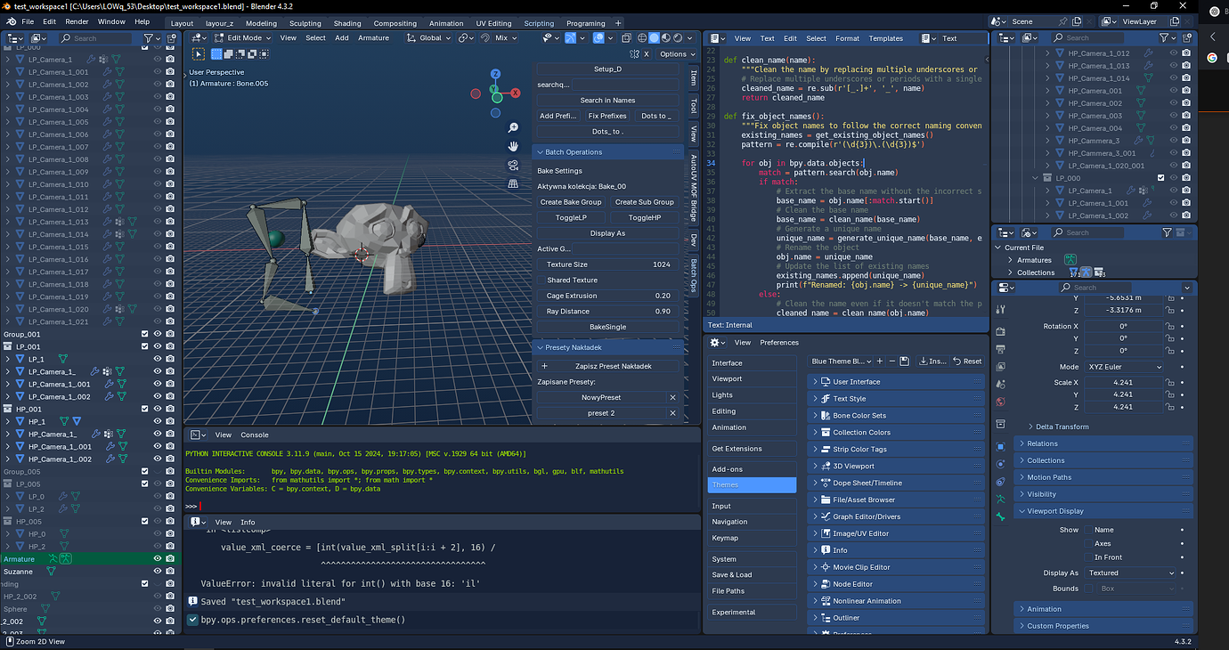The image size is (1229, 650).
Task: Click the viewport zoom magnifier gizmo
Action: (x=513, y=128)
